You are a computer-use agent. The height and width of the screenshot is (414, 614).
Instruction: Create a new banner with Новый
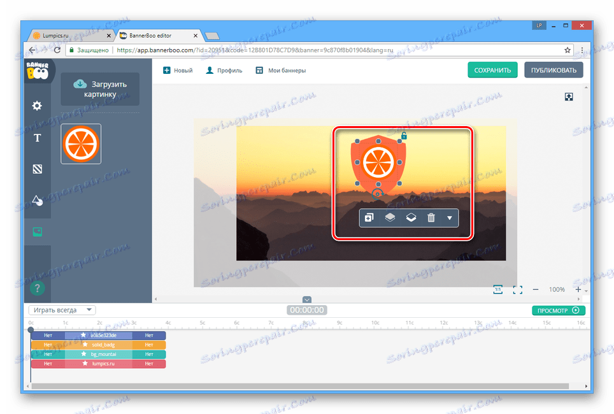click(178, 71)
